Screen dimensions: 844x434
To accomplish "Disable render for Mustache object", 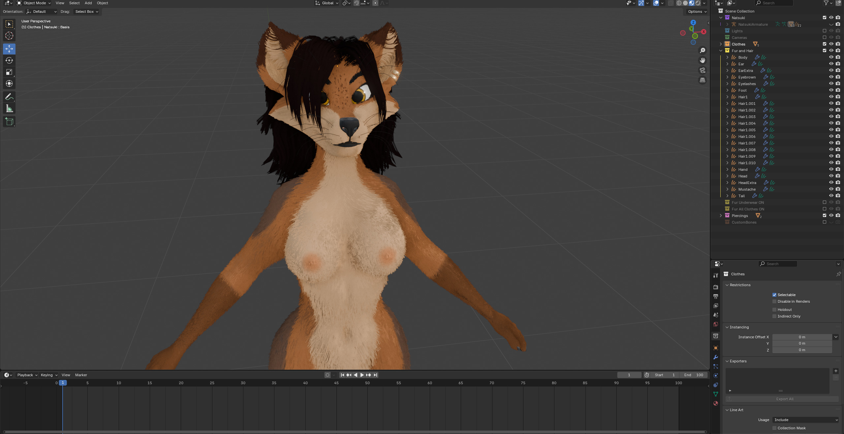I will pos(838,189).
